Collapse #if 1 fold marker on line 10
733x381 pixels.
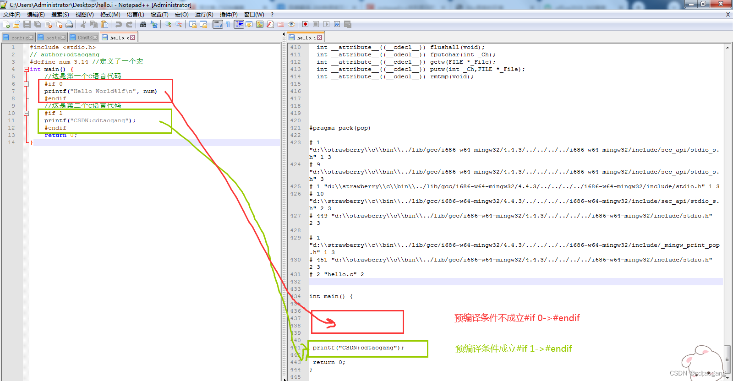click(x=26, y=114)
